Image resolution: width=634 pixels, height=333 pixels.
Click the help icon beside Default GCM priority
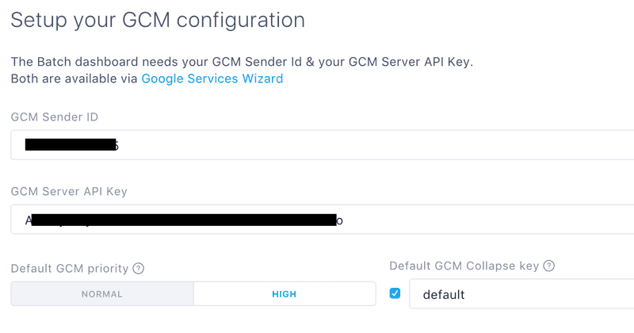point(139,269)
